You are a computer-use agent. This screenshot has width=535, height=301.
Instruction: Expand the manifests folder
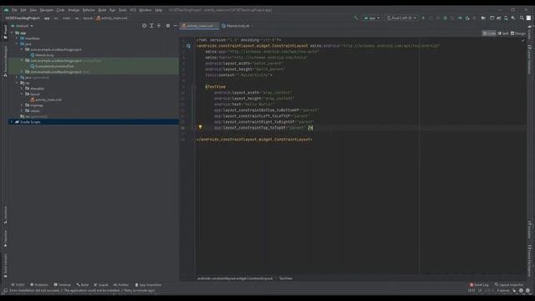point(17,38)
